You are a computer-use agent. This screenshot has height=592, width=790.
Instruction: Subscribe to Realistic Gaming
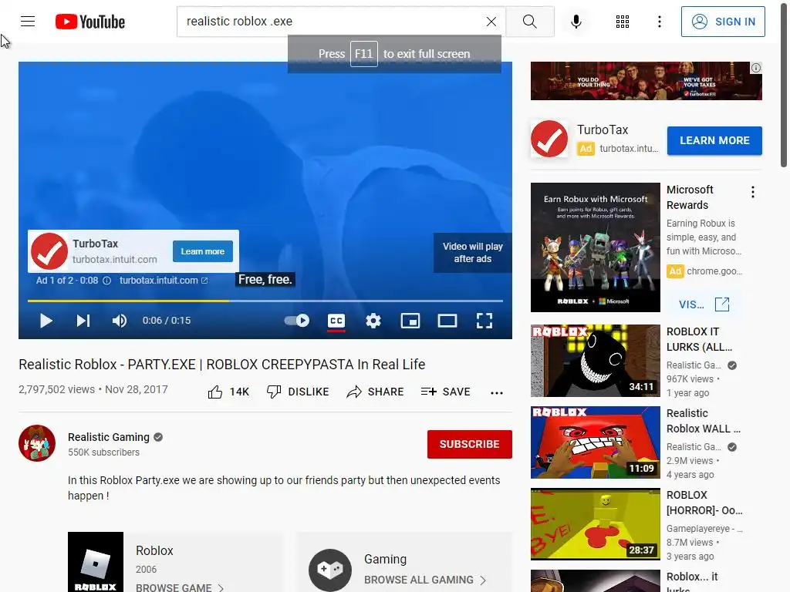pyautogui.click(x=470, y=444)
